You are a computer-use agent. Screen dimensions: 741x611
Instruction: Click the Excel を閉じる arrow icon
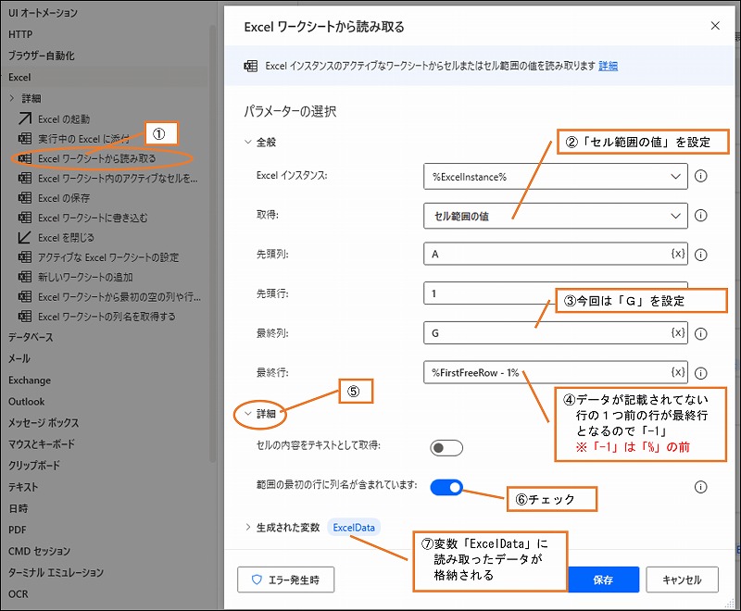(x=25, y=238)
